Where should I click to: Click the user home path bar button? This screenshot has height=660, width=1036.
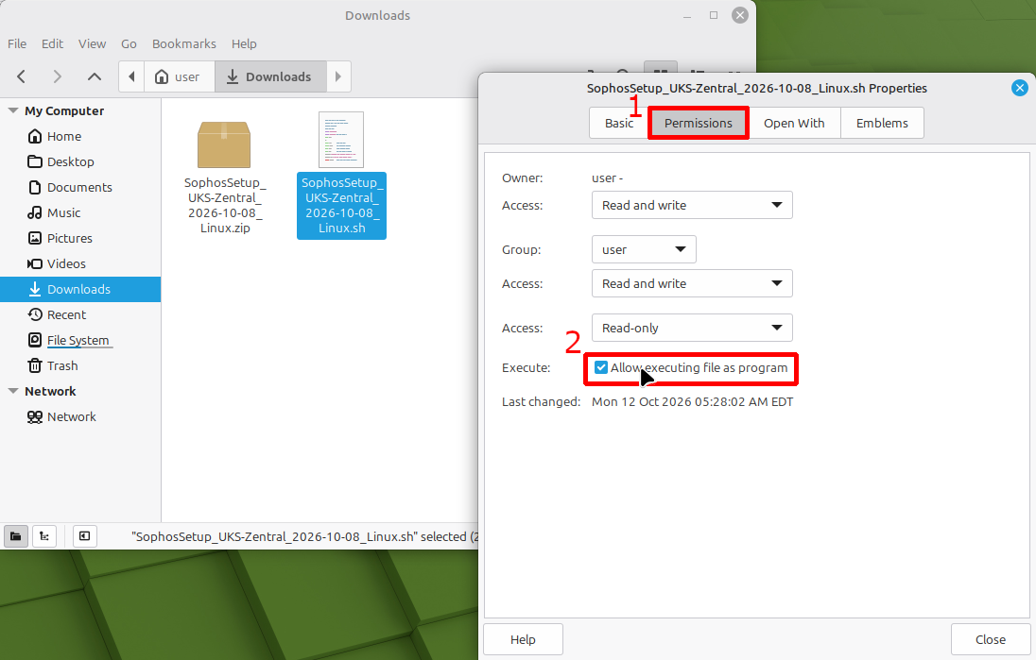179,76
